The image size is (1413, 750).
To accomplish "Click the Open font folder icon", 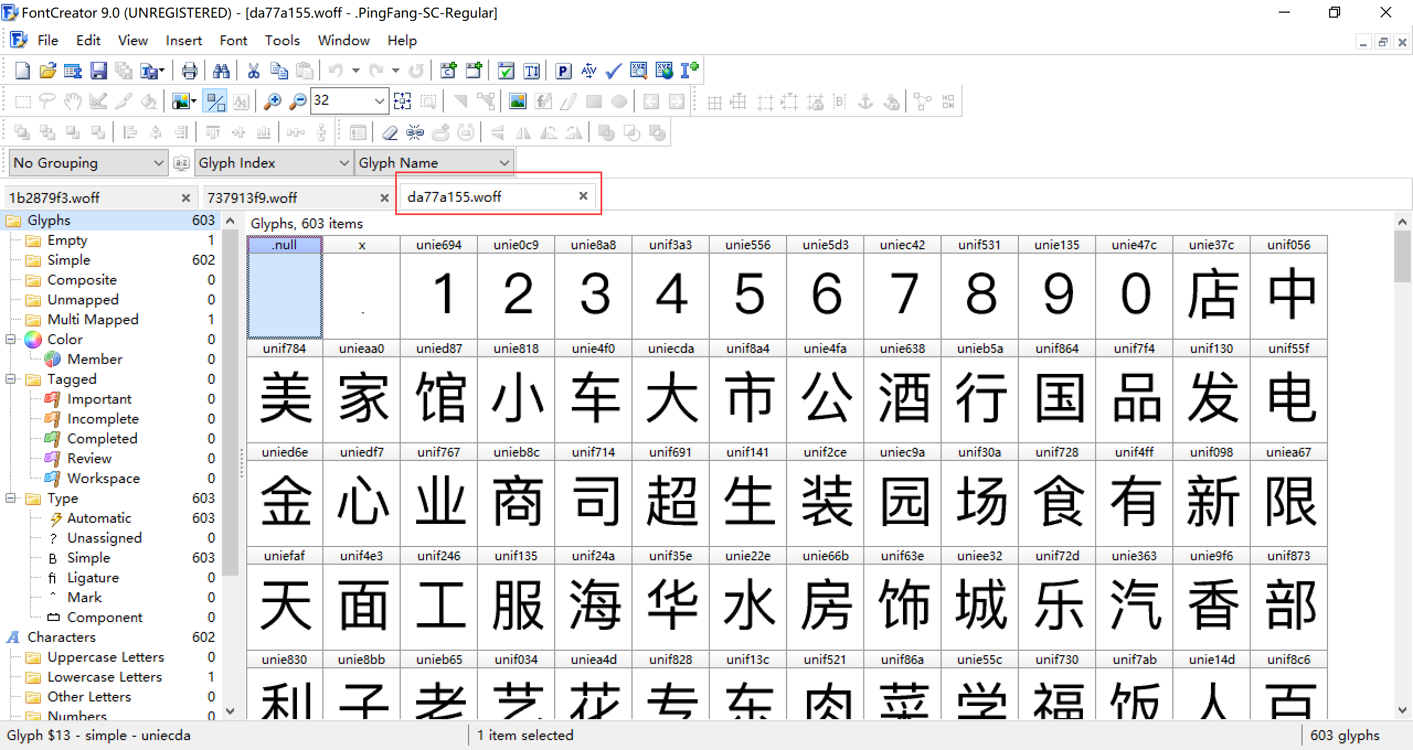I will [x=48, y=71].
